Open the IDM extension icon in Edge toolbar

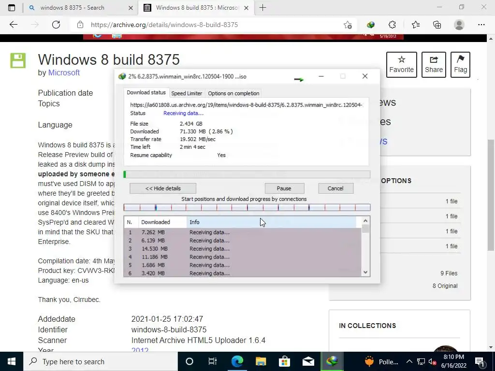click(371, 25)
